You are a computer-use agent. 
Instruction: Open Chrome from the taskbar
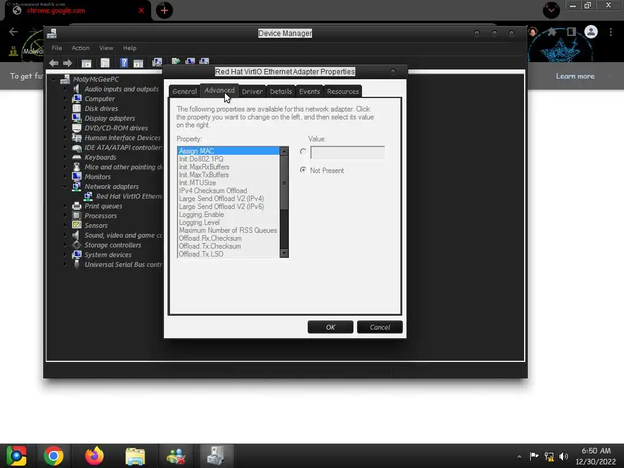(54, 456)
